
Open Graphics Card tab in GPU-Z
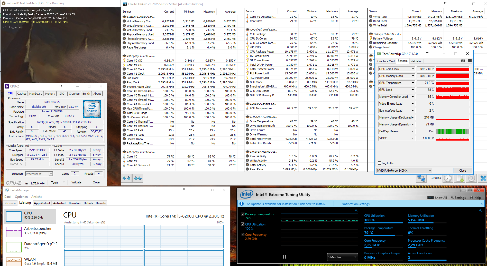(386, 61)
